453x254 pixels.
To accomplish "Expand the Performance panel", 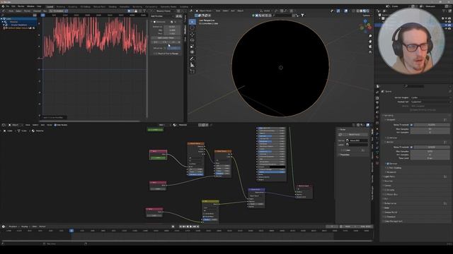I will pyautogui.click(x=391, y=203).
